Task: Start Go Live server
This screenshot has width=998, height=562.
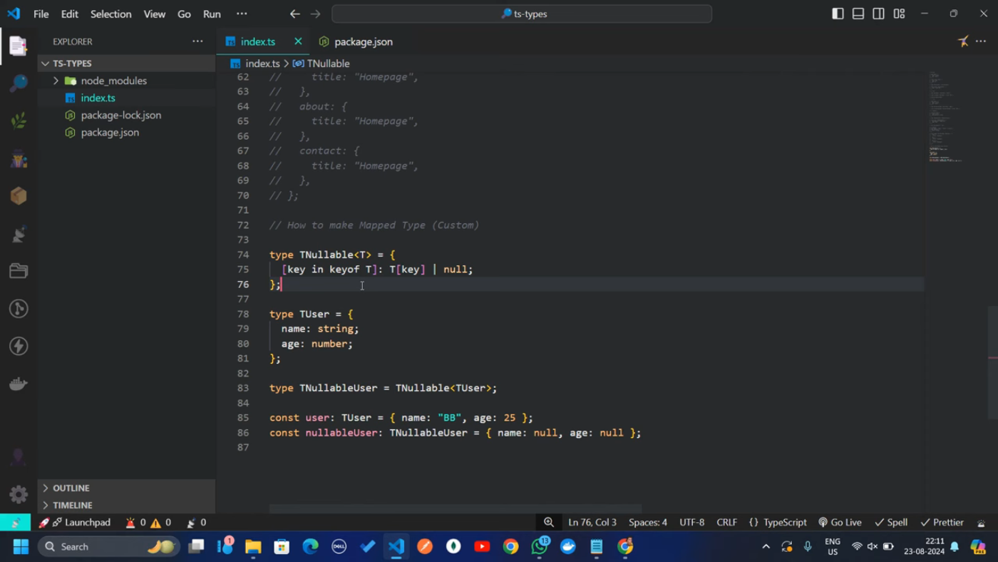Action: coord(840,523)
